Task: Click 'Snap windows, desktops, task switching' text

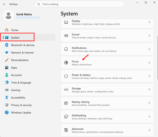Action: click(92, 119)
